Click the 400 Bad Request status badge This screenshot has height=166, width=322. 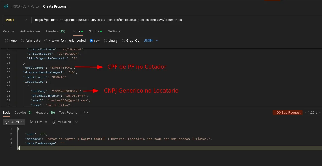(x=288, y=113)
